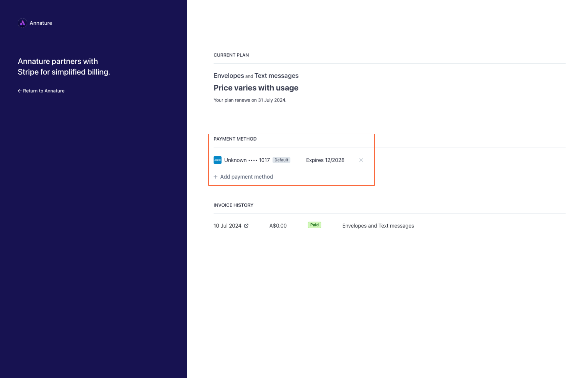This screenshot has width=588, height=378.
Task: Remove the card ending 1017
Action: (361, 160)
